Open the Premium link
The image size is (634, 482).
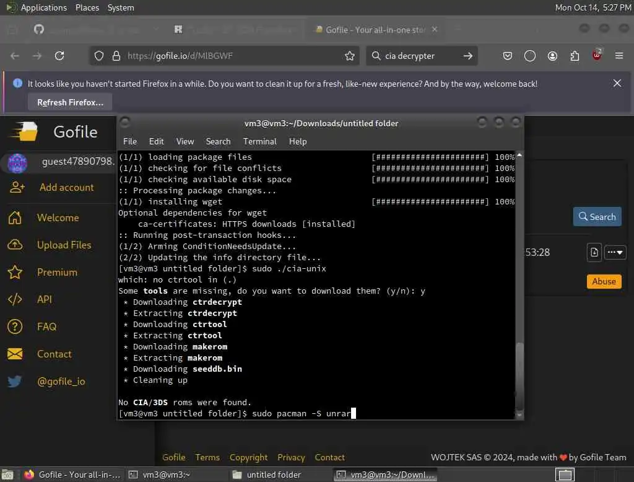57,273
